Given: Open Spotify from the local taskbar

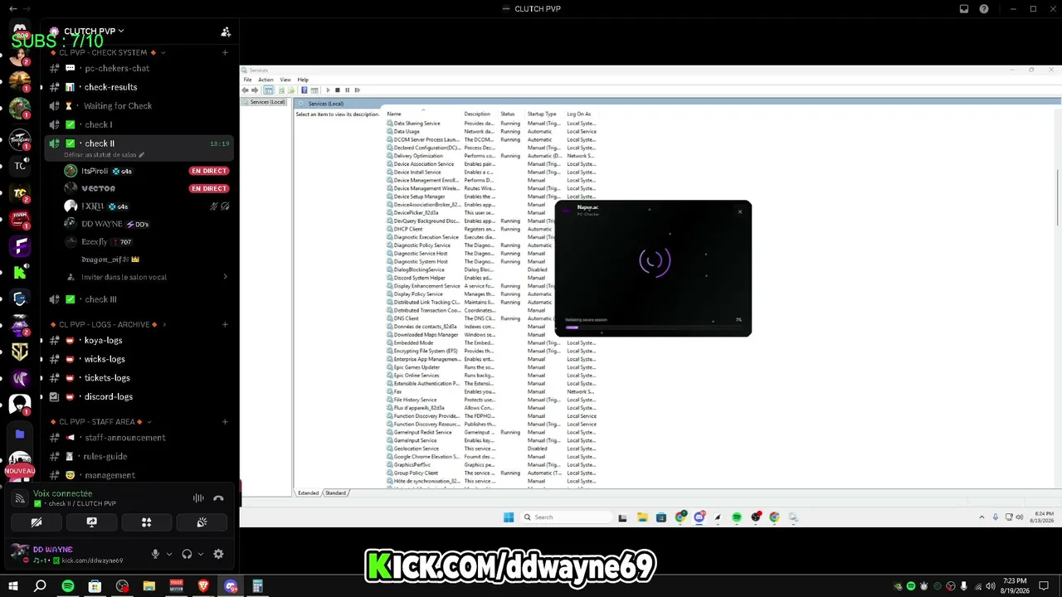Looking at the screenshot, I should [x=67, y=586].
